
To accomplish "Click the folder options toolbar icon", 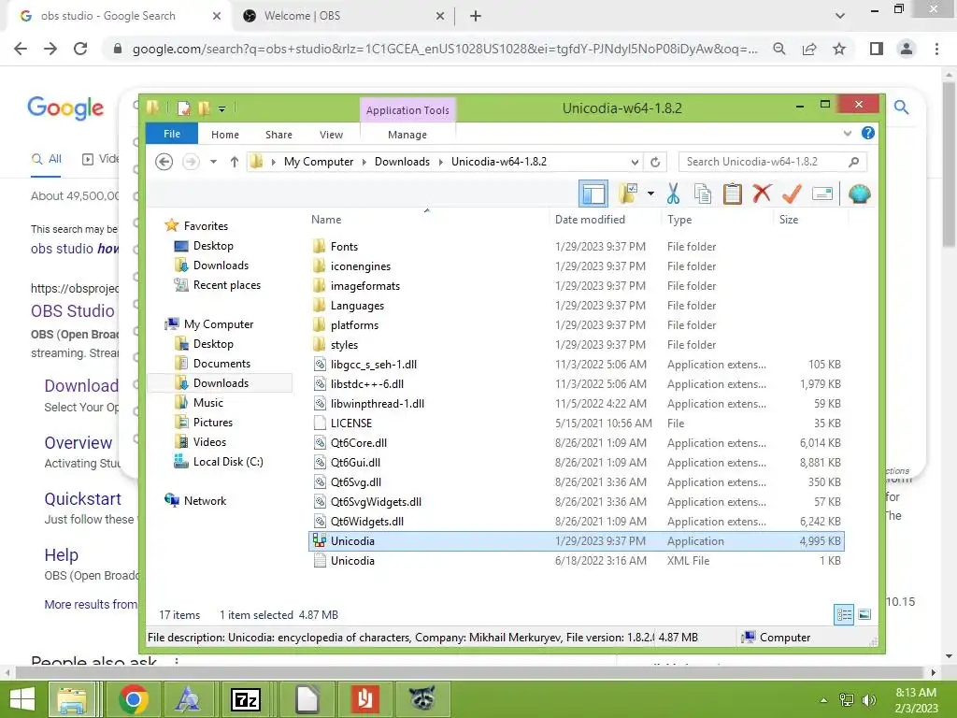I will point(628,194).
